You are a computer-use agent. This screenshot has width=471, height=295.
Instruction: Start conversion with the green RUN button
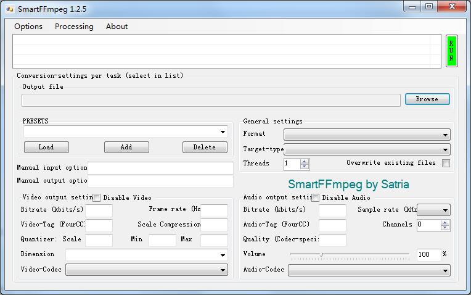click(451, 51)
